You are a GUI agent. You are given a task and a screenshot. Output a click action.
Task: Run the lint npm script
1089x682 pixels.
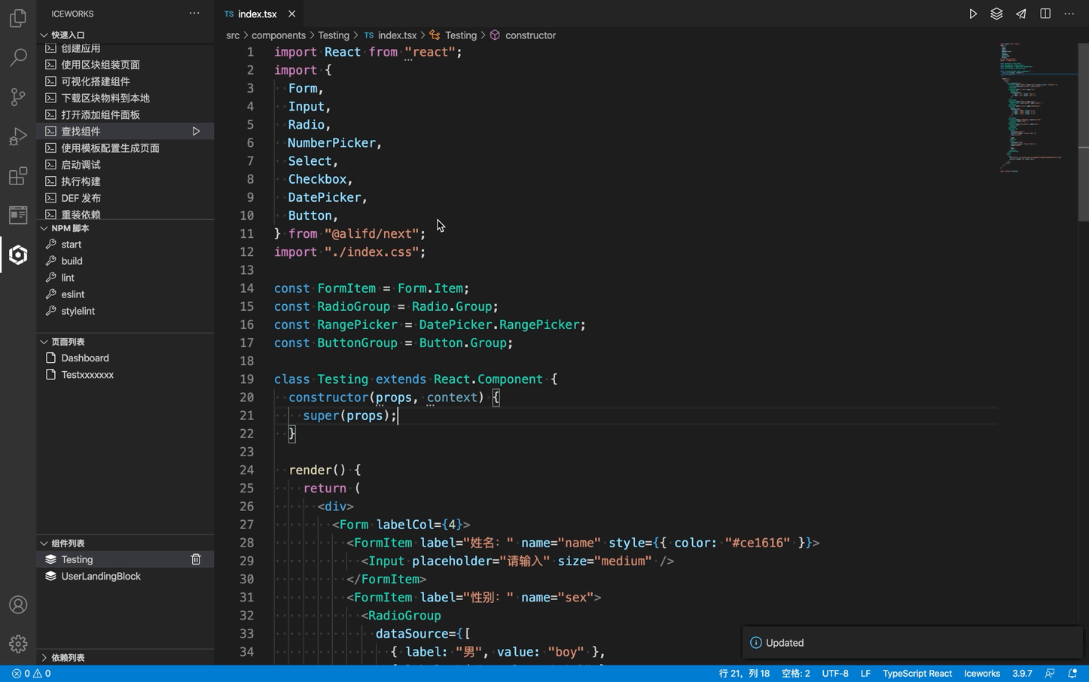(x=125, y=278)
